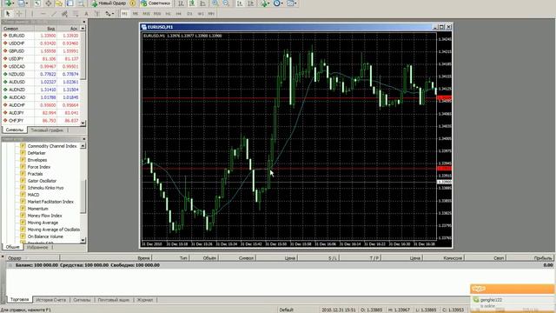Screen dimensions: 556x313
Task: Switch chart to bar chart icon
Action: [x=182, y=3]
